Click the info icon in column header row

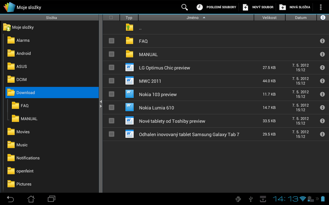(323, 17)
